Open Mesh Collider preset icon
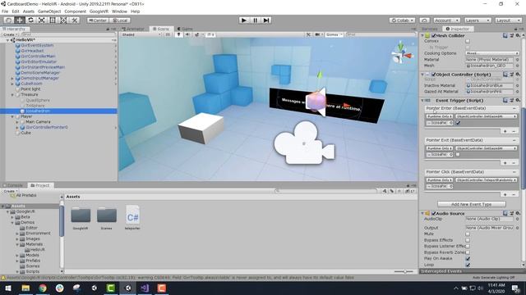The width and height of the screenshot is (526, 295). pos(512,35)
